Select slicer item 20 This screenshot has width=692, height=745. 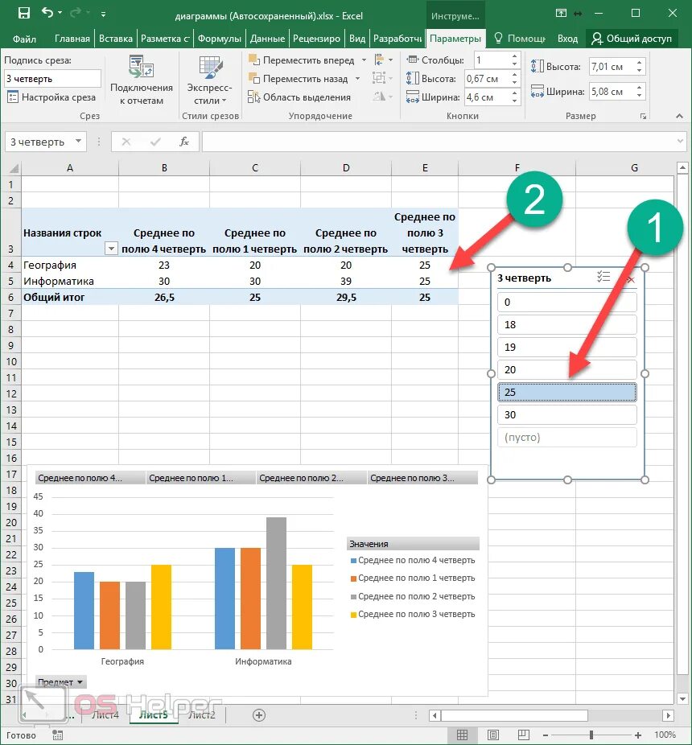(567, 369)
